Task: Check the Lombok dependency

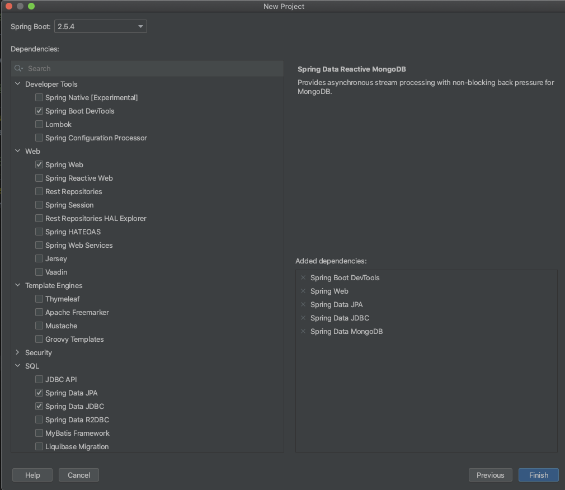Action: [39, 124]
